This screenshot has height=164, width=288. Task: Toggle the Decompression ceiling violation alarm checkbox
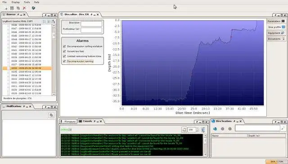click(64, 46)
